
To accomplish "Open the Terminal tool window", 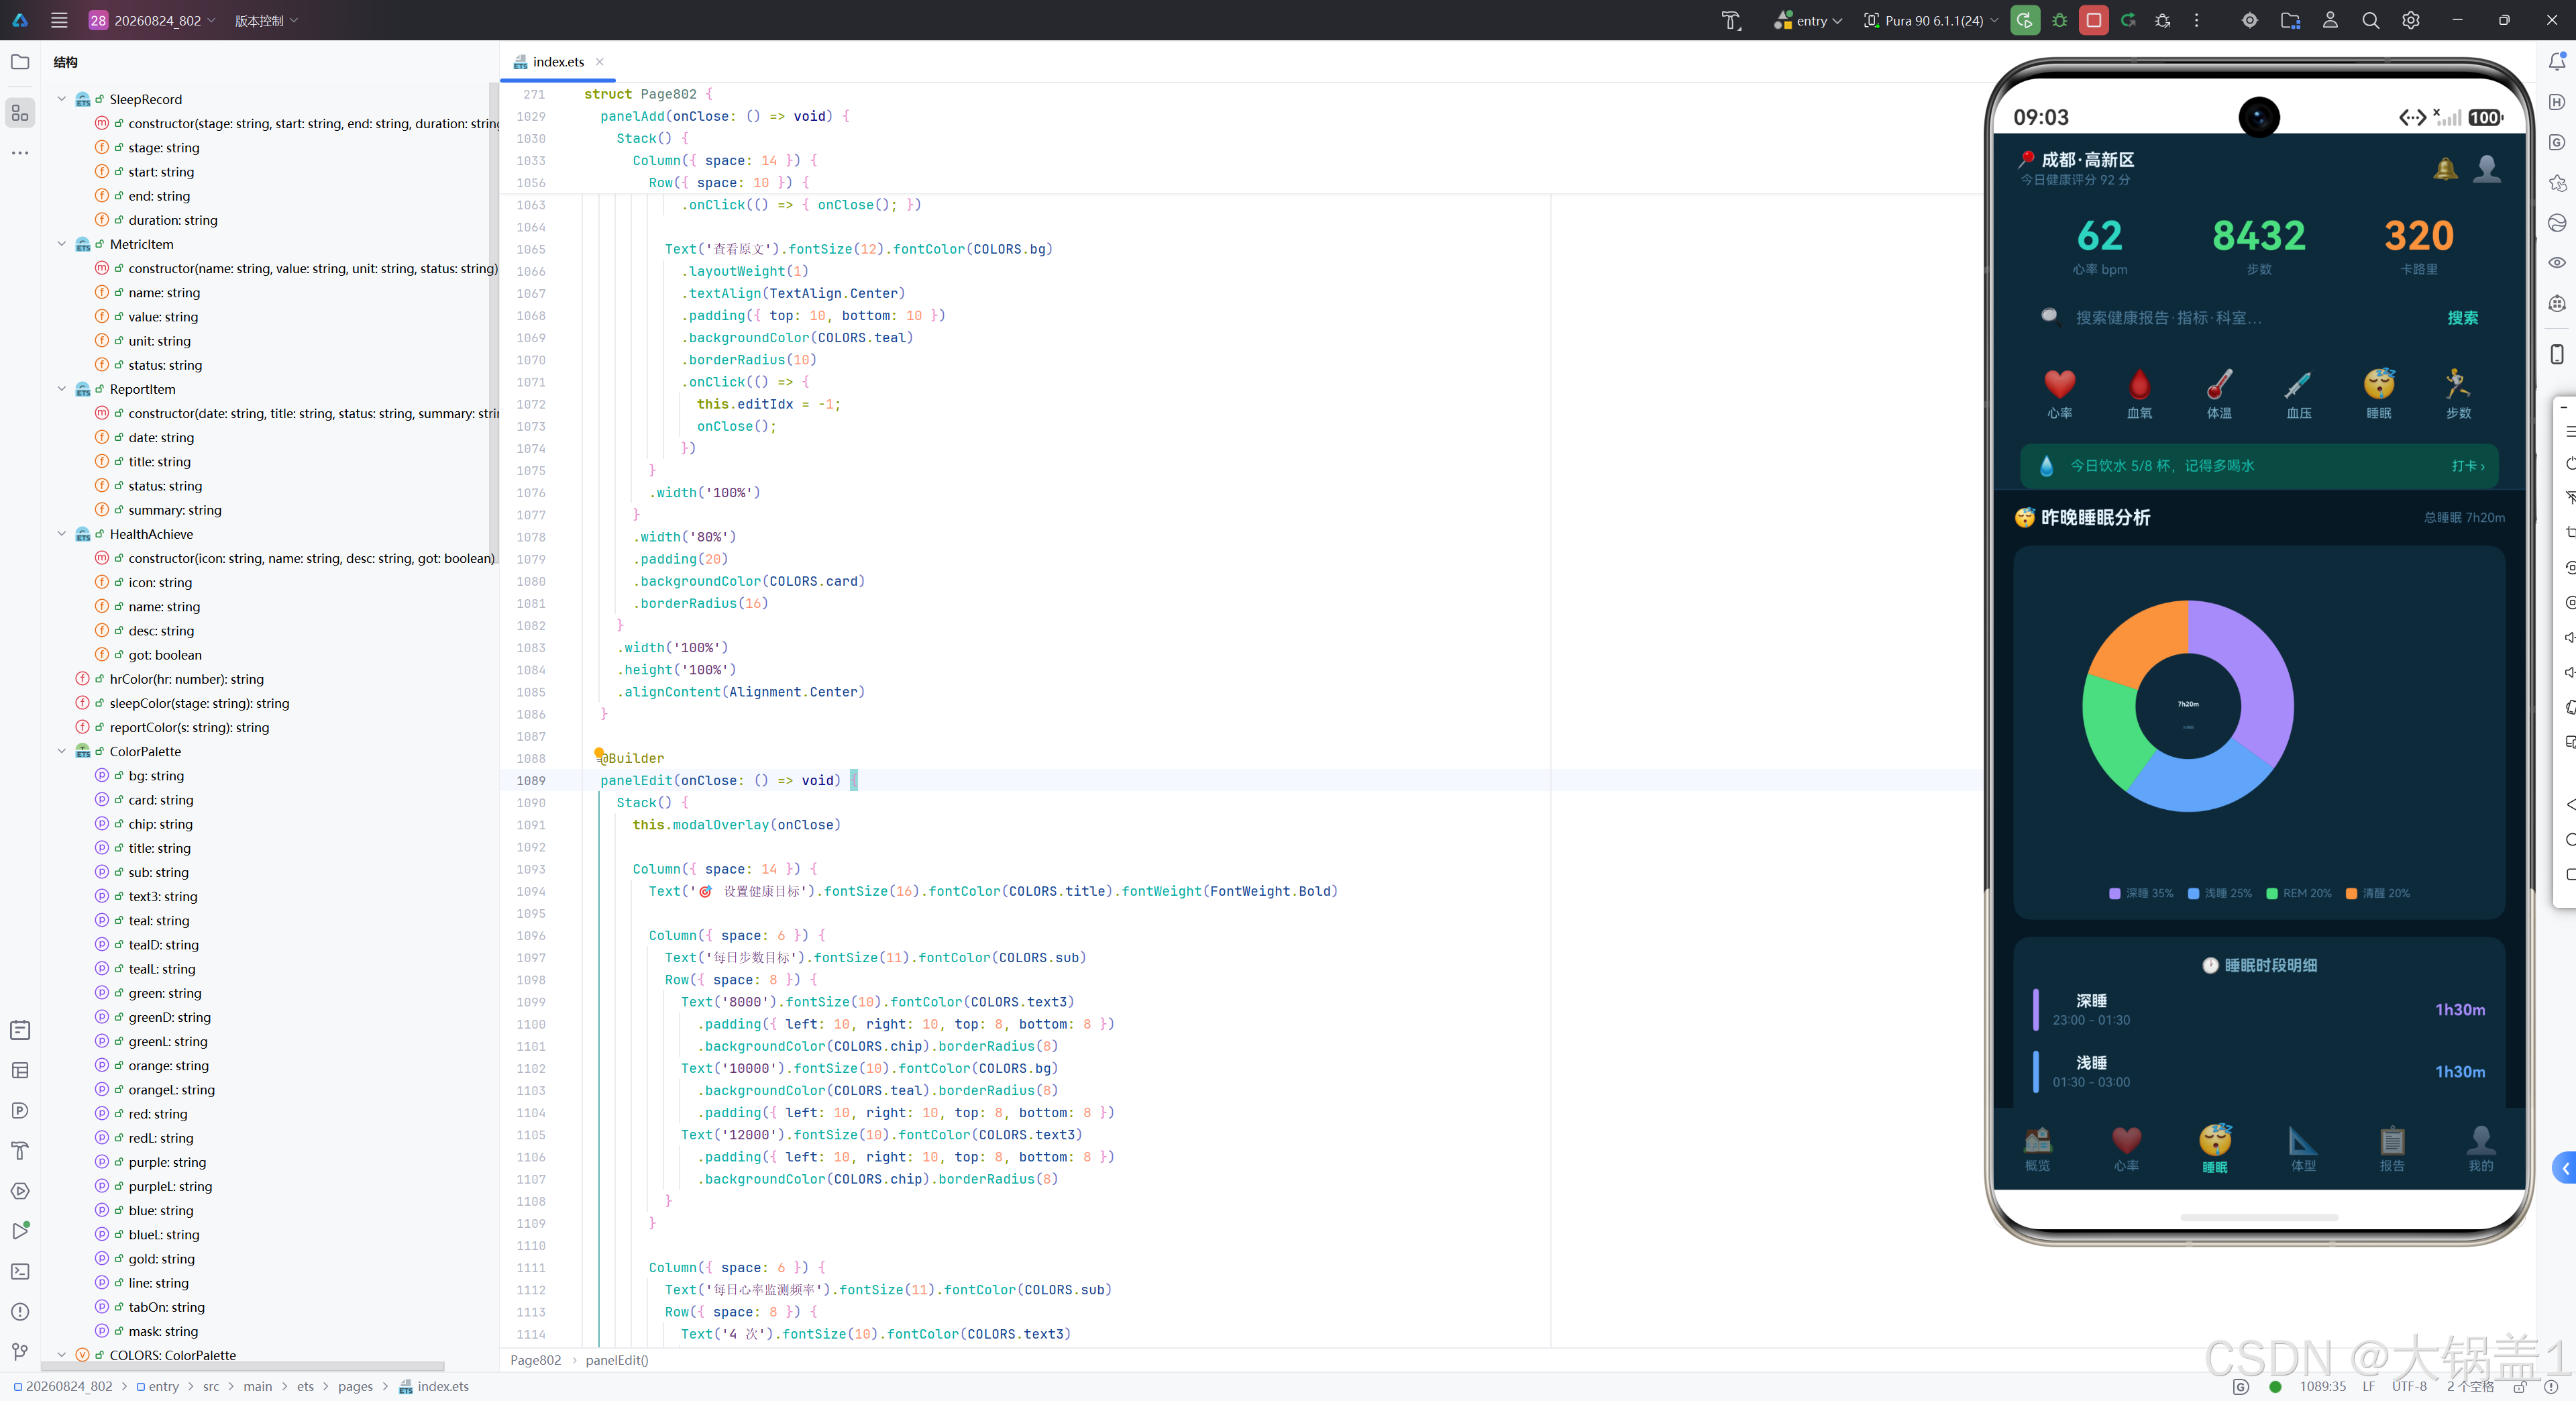I will tap(20, 1271).
